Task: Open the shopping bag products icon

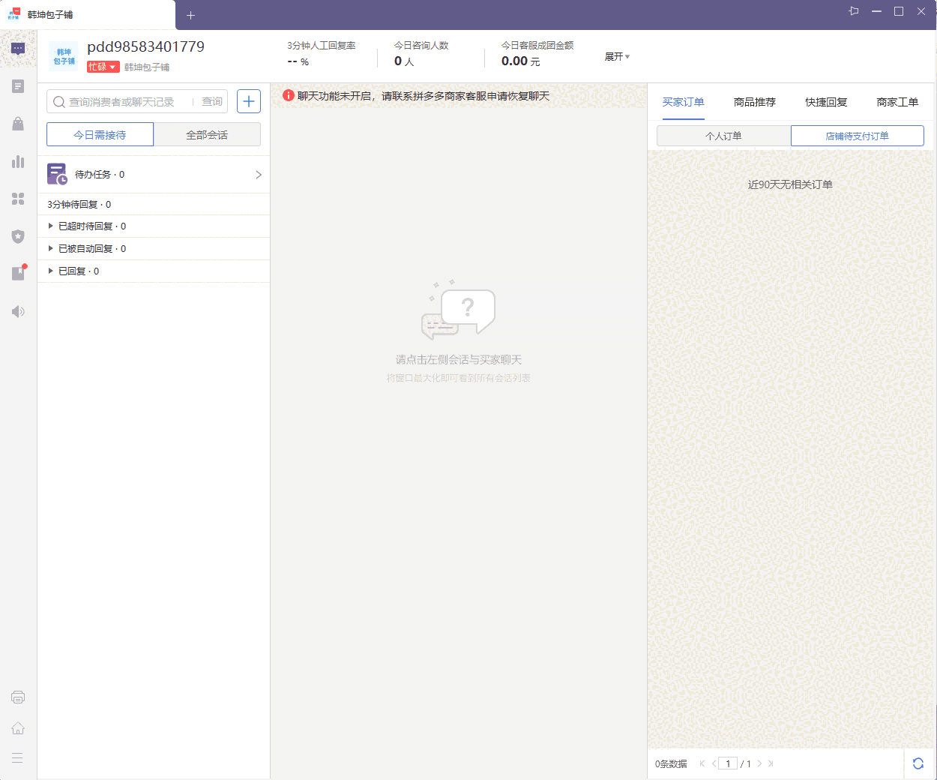Action: [x=18, y=124]
